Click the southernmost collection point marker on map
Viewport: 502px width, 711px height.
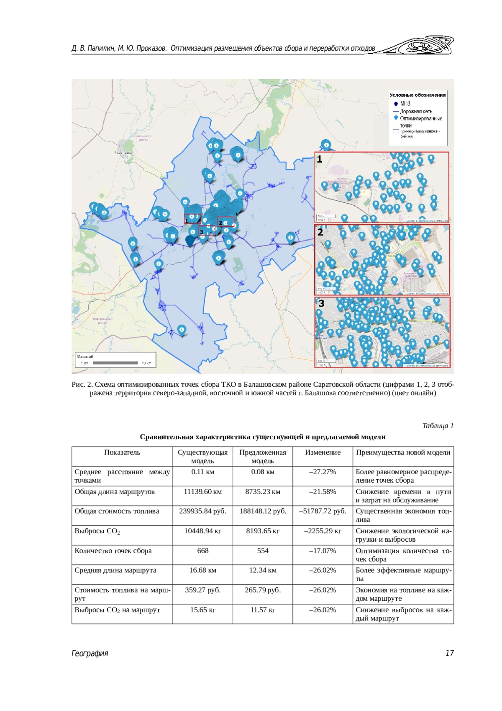point(182,330)
